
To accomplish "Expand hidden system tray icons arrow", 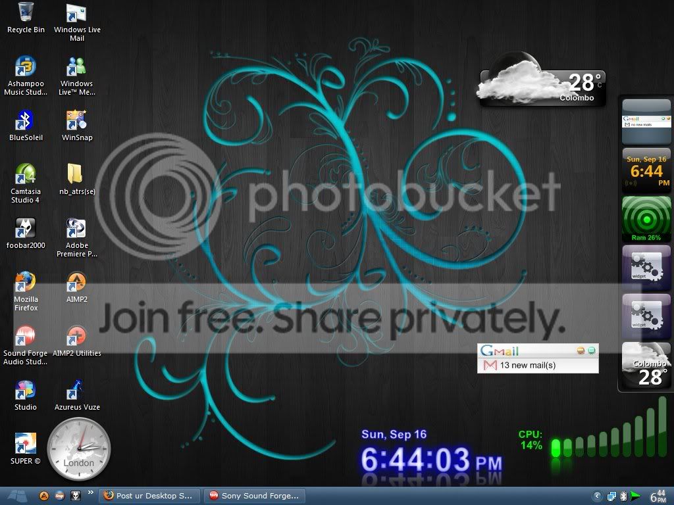I will point(597,496).
